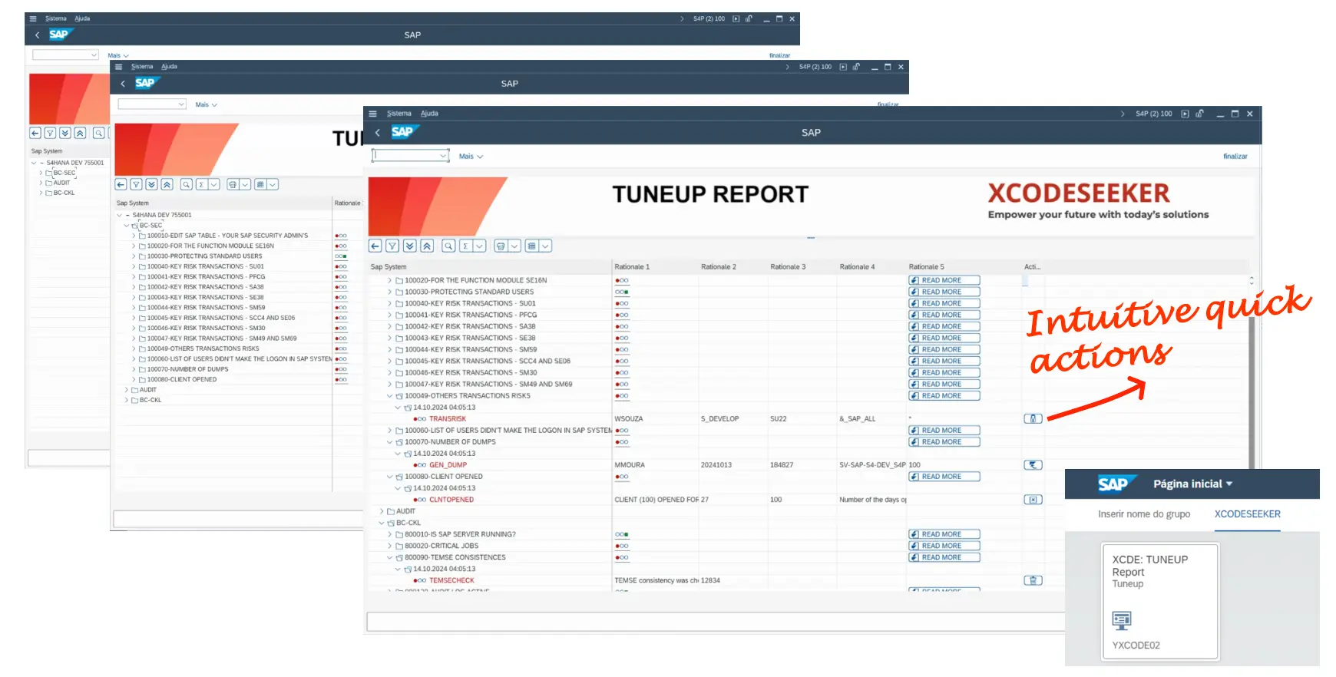Click the Rationale 5 column header

tap(927, 267)
